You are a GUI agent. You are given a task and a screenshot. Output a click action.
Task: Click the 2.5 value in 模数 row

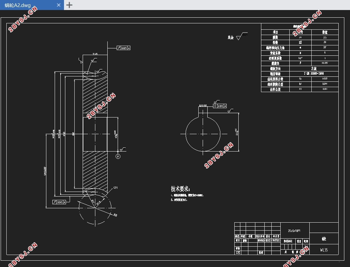coord(325,37)
